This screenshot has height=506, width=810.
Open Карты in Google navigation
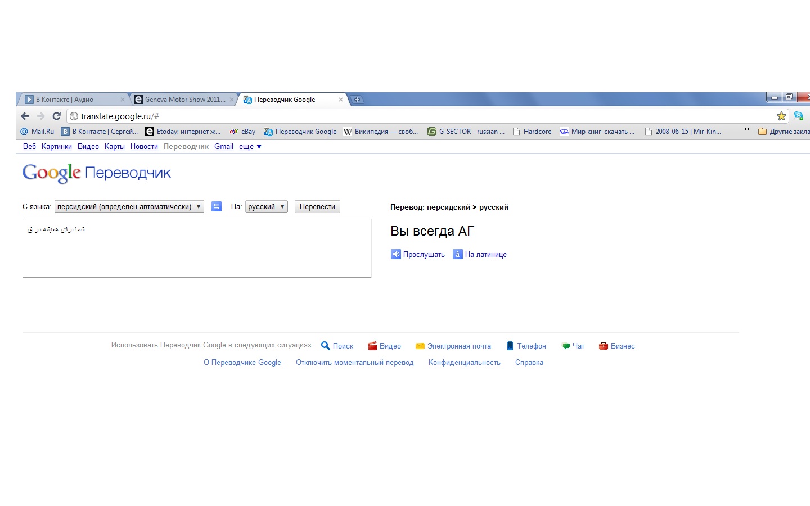[x=115, y=147]
